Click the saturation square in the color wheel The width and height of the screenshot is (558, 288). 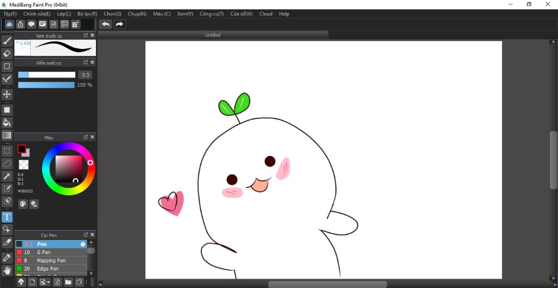point(69,169)
